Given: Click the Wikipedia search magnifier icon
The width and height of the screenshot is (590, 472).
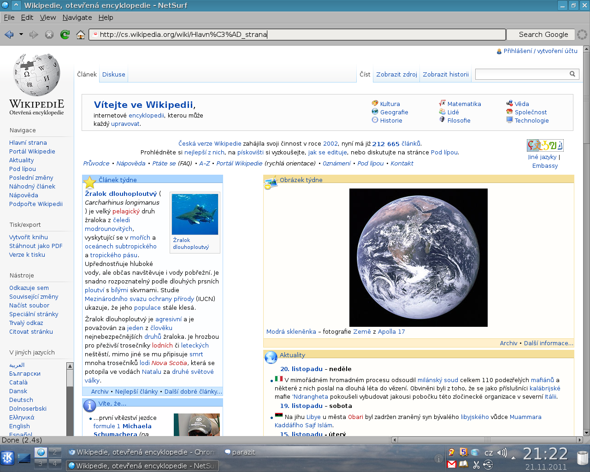Looking at the screenshot, I should point(572,74).
